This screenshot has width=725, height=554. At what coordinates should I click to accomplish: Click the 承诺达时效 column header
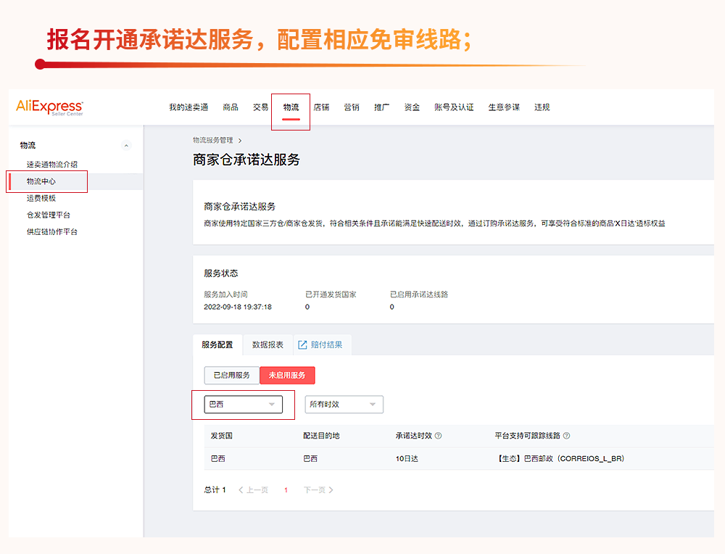click(414, 436)
